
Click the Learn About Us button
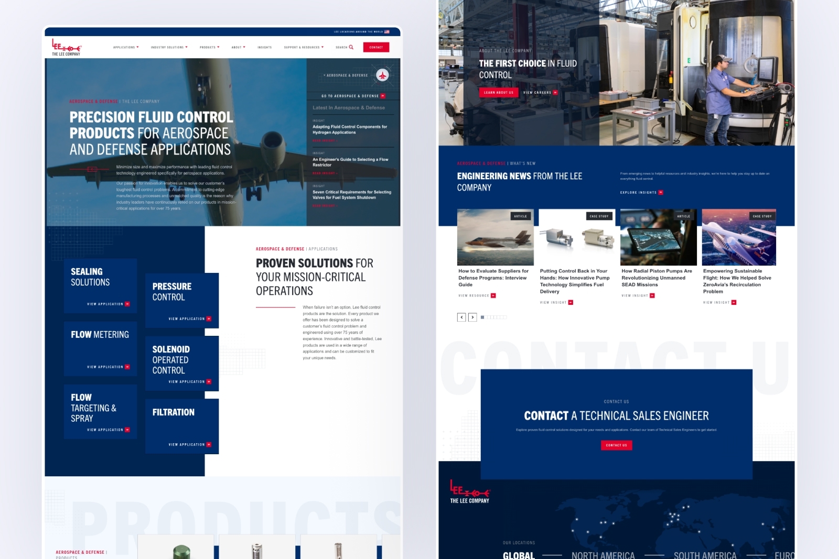pyautogui.click(x=499, y=92)
